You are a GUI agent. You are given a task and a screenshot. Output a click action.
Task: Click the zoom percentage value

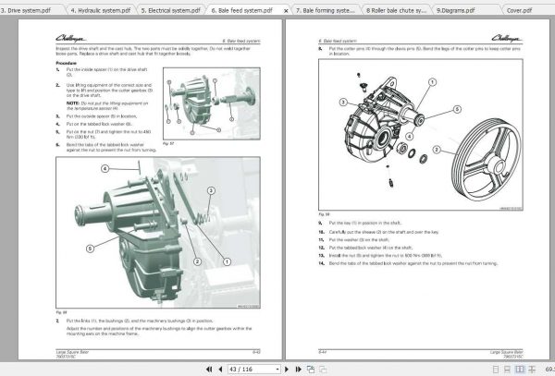[549, 370]
